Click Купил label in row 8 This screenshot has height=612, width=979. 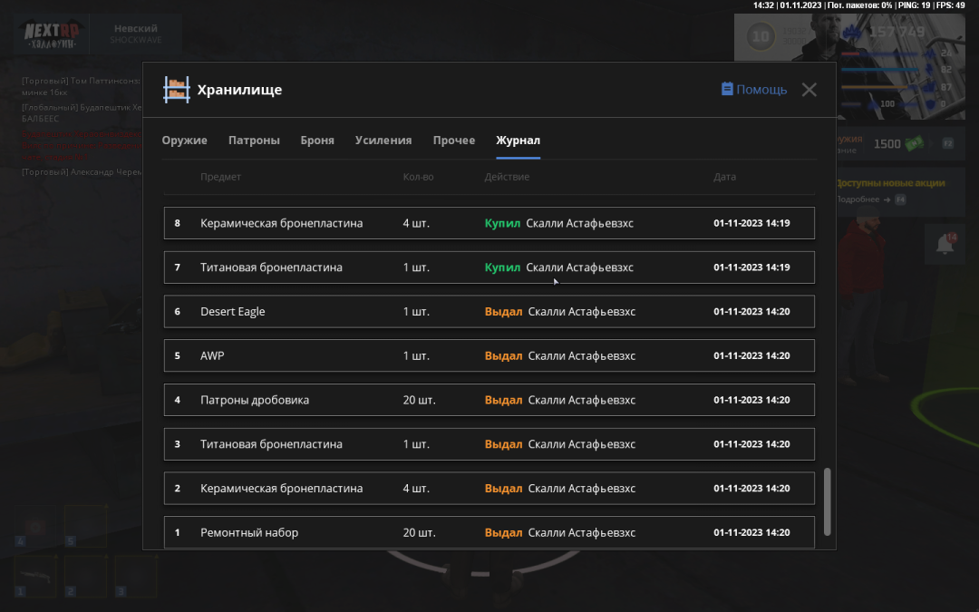tap(502, 223)
